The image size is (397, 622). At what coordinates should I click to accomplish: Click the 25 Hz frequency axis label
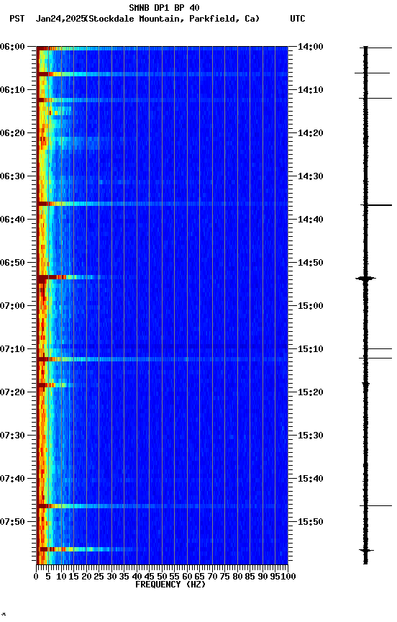pos(99,577)
